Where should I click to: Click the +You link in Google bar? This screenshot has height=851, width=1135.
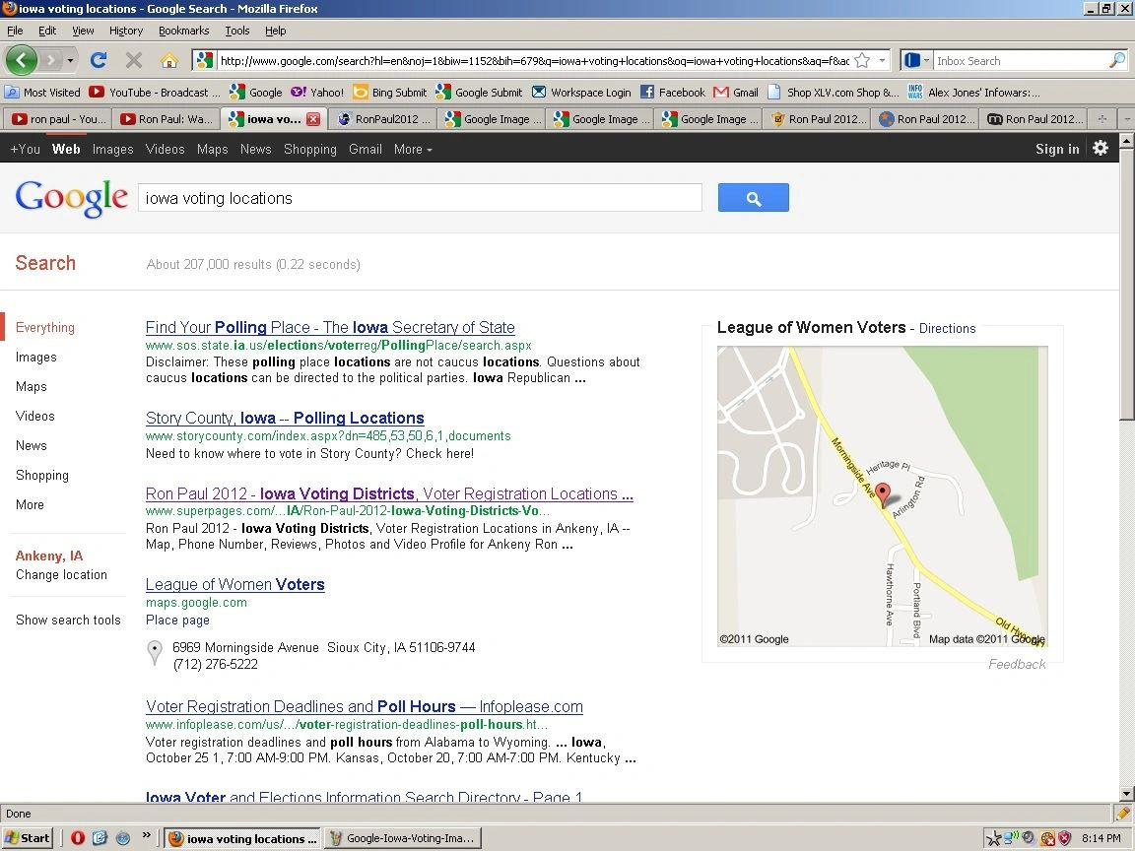click(25, 149)
